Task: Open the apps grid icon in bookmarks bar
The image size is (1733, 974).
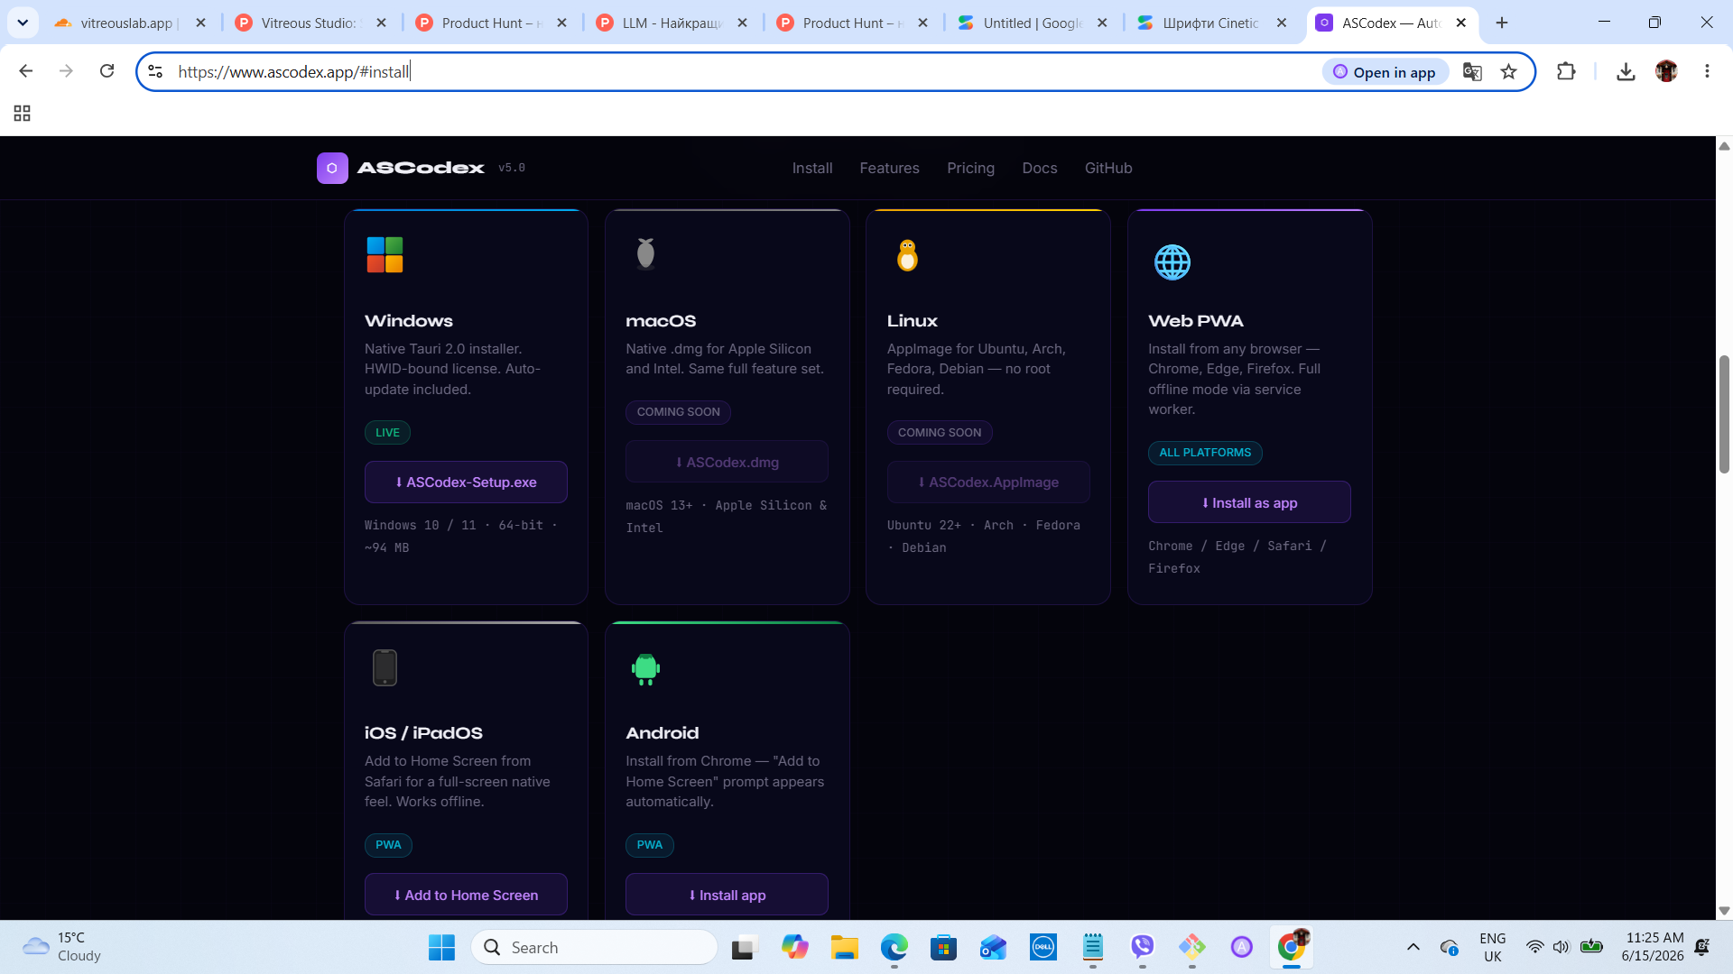Action: coord(22,114)
